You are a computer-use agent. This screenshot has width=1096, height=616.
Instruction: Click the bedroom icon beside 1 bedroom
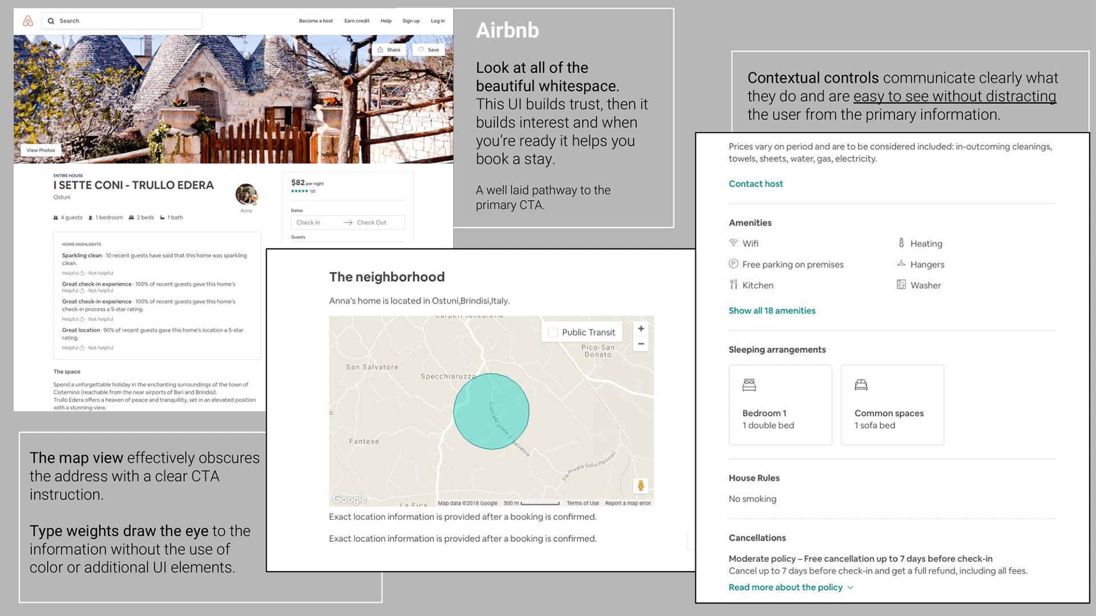91,218
